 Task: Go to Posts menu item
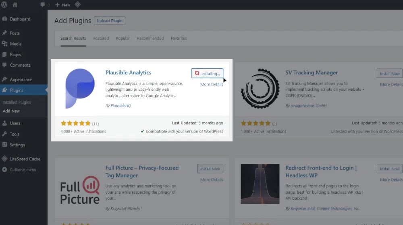pyautogui.click(x=15, y=33)
